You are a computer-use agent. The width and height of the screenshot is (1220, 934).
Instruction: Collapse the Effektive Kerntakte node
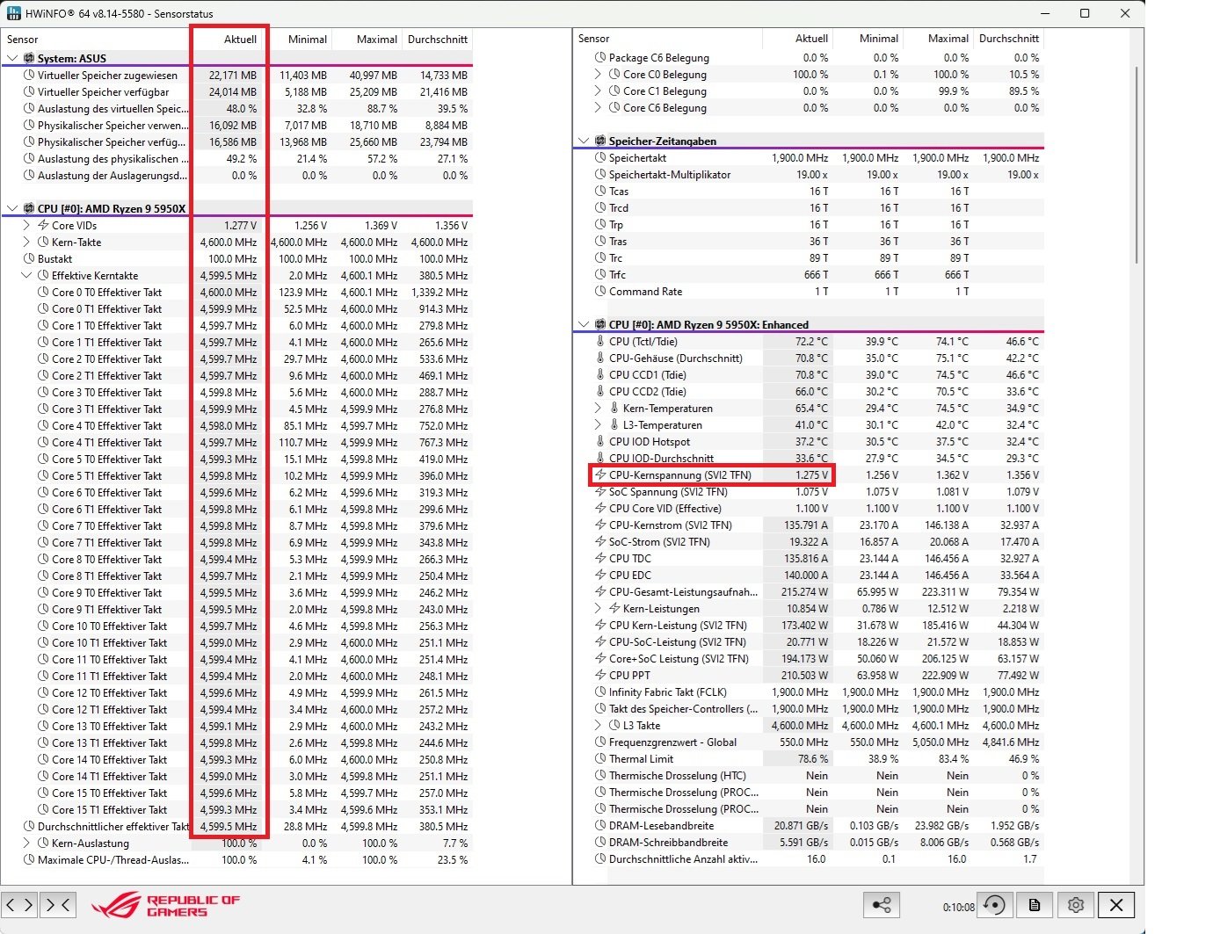tap(26, 275)
